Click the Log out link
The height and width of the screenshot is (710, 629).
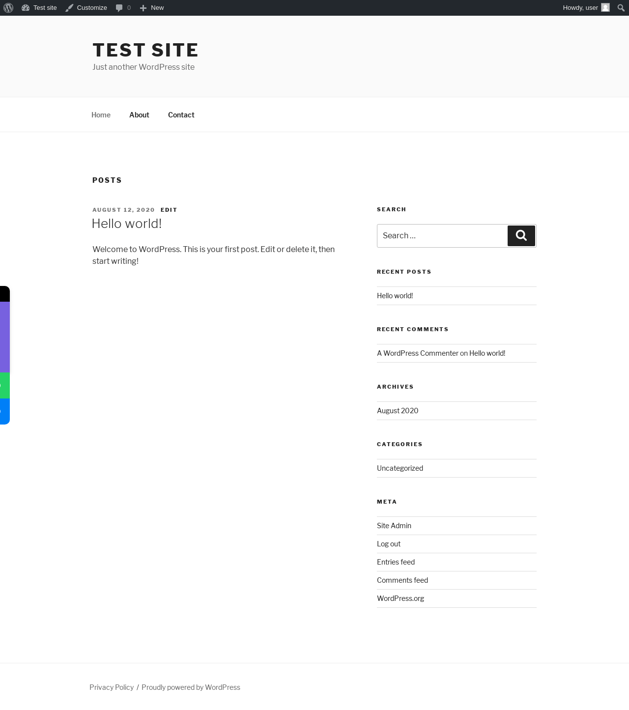tap(389, 544)
